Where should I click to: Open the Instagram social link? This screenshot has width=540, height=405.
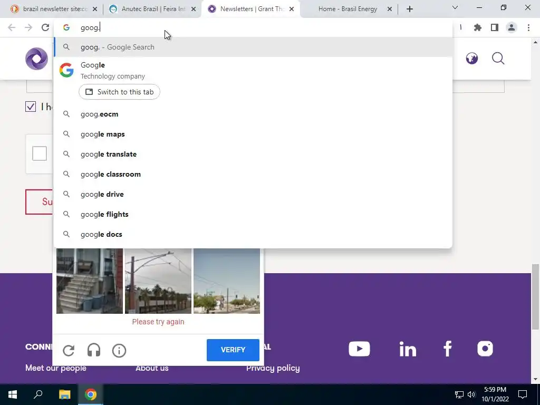485,349
